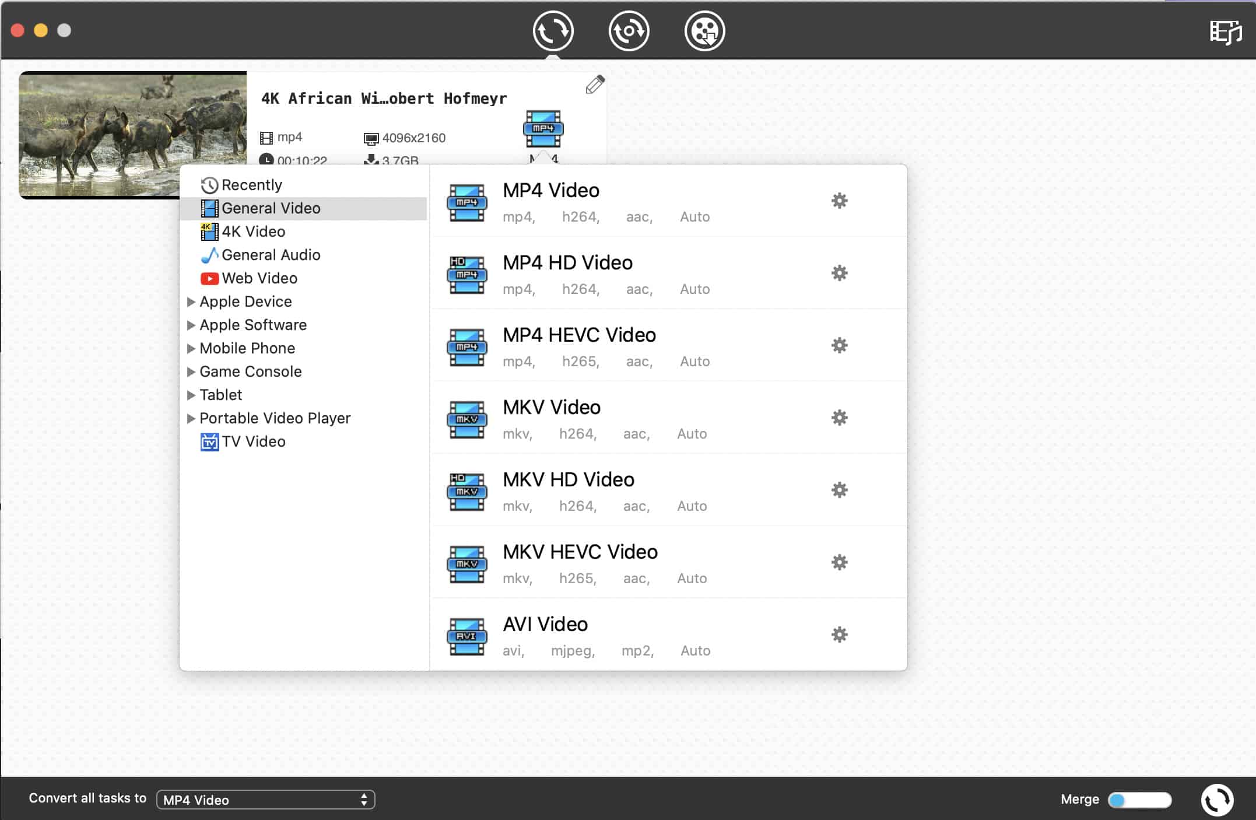Image resolution: width=1256 pixels, height=820 pixels.
Task: Click gear icon beside MKV HD Video
Action: pyautogui.click(x=839, y=490)
